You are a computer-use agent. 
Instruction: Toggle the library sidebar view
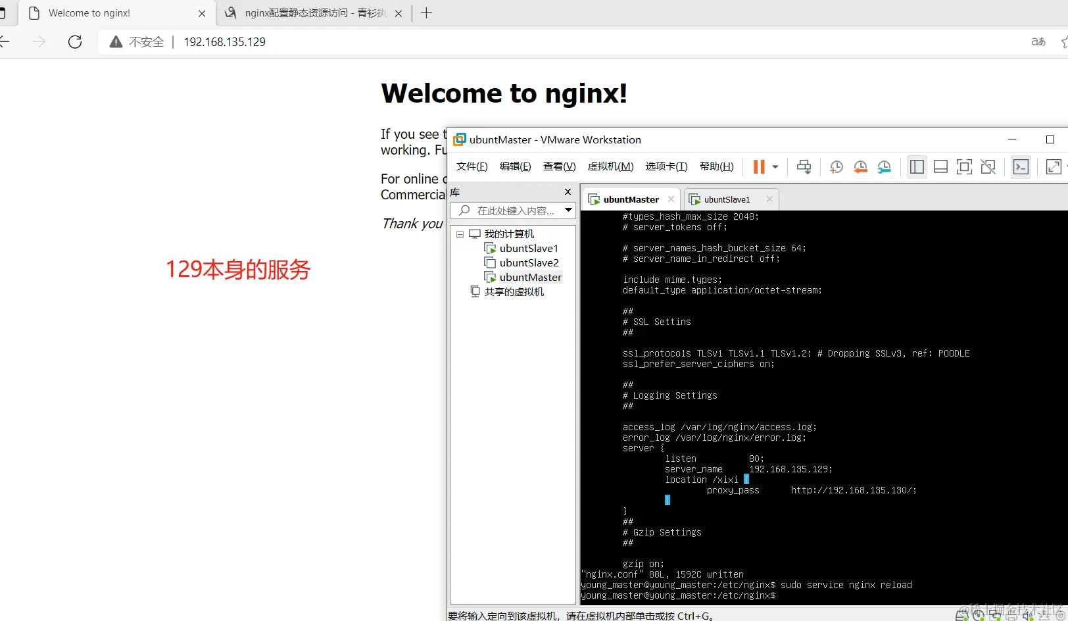coord(917,167)
